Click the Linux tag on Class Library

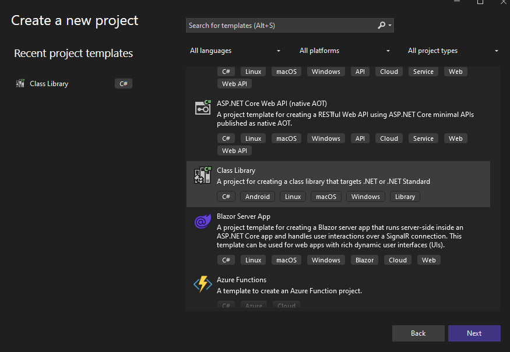[293, 197]
